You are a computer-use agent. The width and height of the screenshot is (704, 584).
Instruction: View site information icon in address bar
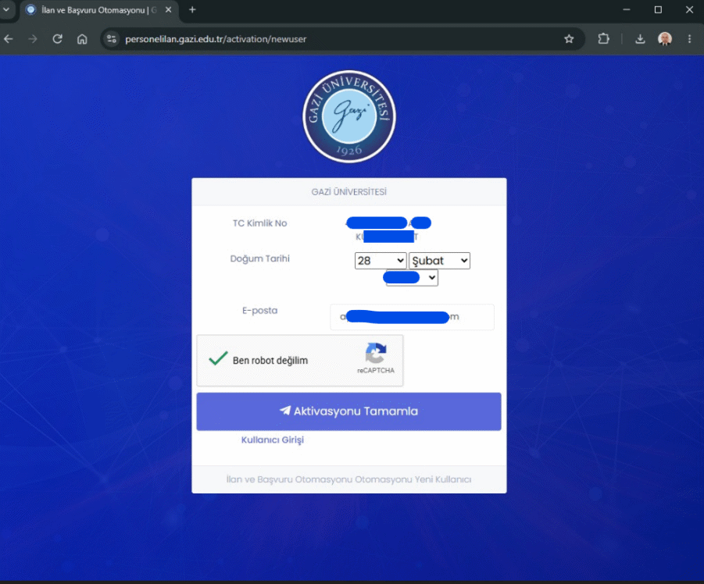[112, 39]
